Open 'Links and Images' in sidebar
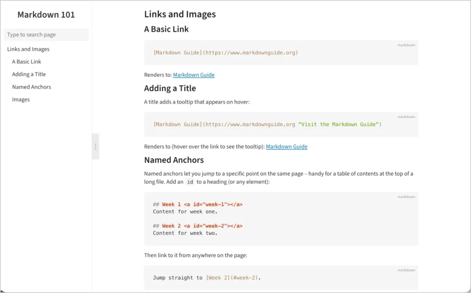 [x=28, y=49]
